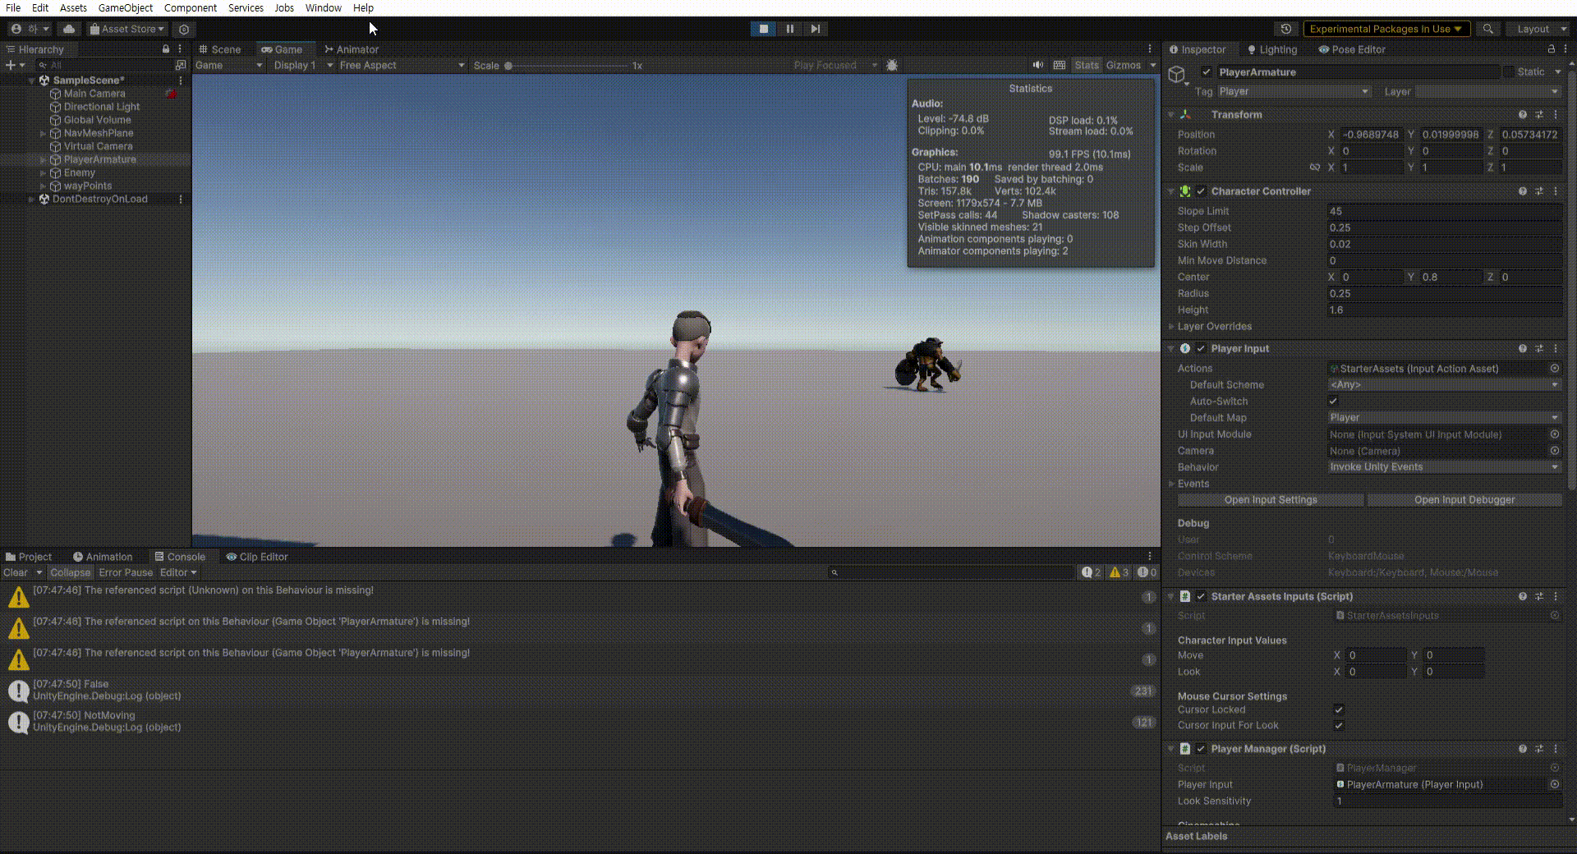Toggle the Hierarchy panel lock icon
The width and height of the screenshot is (1577, 854).
point(166,49)
